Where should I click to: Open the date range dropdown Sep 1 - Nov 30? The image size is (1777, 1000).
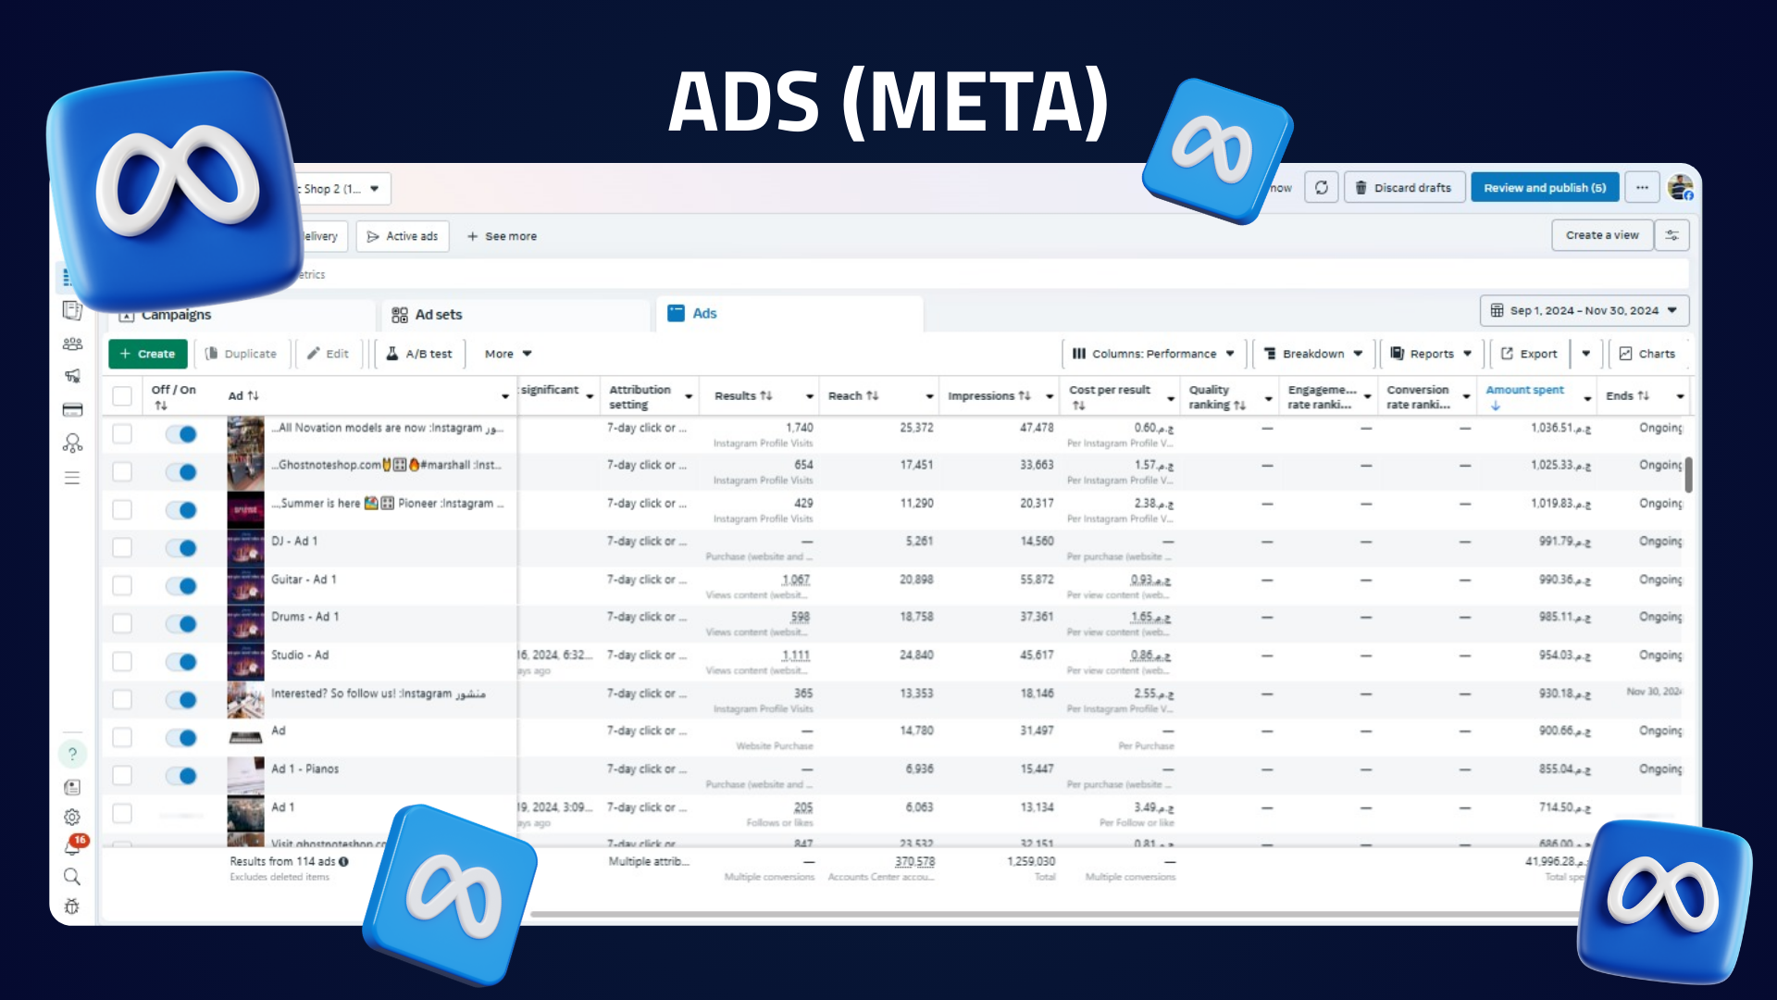pos(1584,311)
